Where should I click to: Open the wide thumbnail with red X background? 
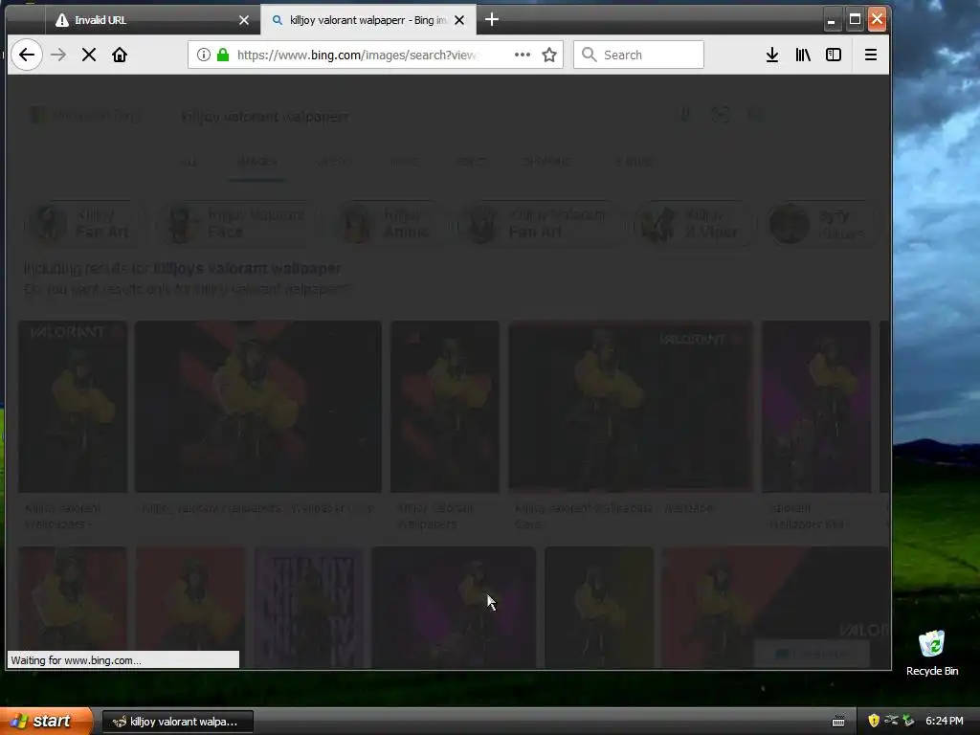(x=258, y=406)
